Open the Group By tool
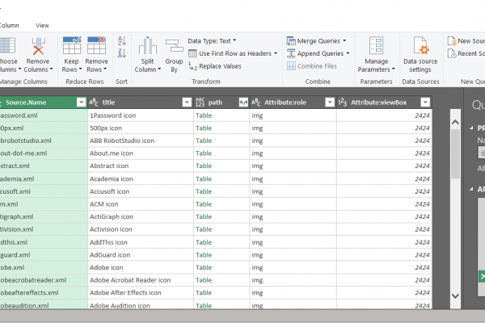This screenshot has height=323, width=485. (174, 56)
